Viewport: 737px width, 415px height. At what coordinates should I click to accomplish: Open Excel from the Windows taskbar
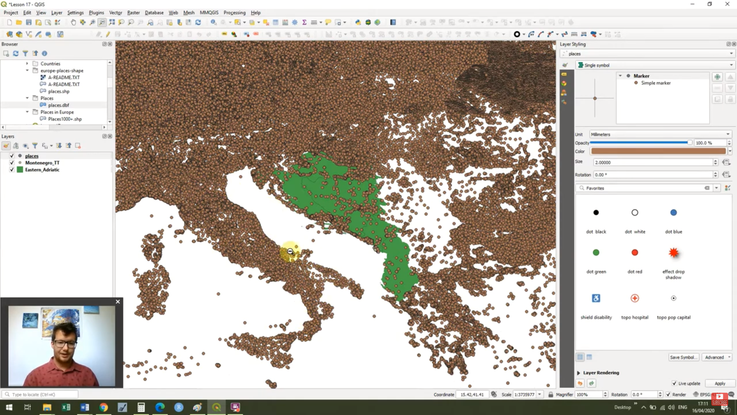click(x=66, y=407)
